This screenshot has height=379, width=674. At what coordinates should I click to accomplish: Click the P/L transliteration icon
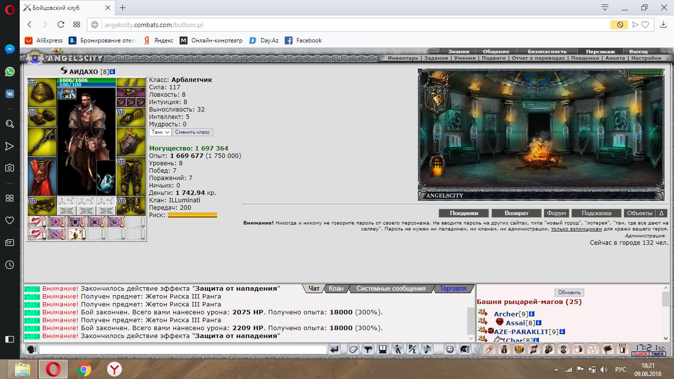point(412,349)
